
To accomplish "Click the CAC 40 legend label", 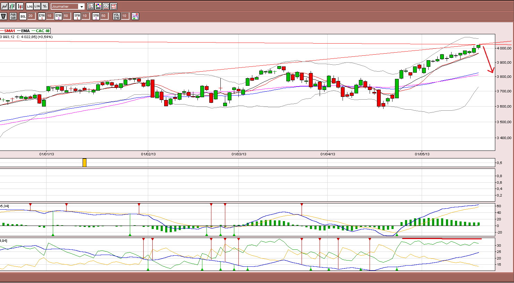I will pos(43,31).
